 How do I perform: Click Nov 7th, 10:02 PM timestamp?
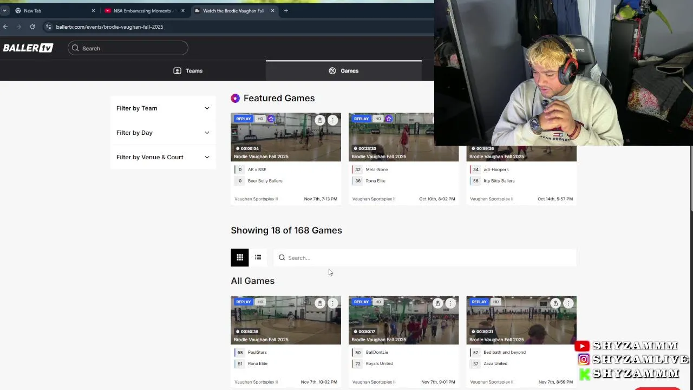pyautogui.click(x=319, y=382)
